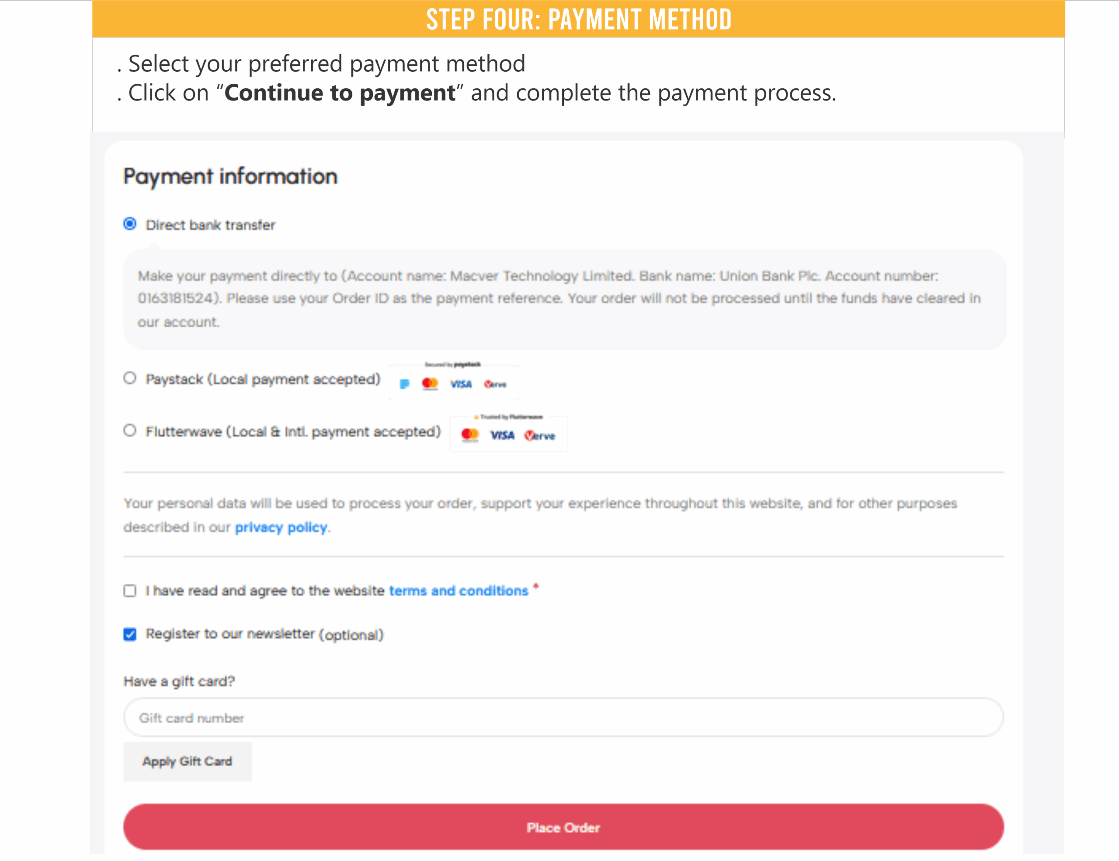Select the Direct bank transfer radio button
Viewport: 1119px width, 861px height.
coord(130,224)
